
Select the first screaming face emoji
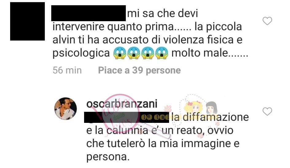(x=119, y=53)
